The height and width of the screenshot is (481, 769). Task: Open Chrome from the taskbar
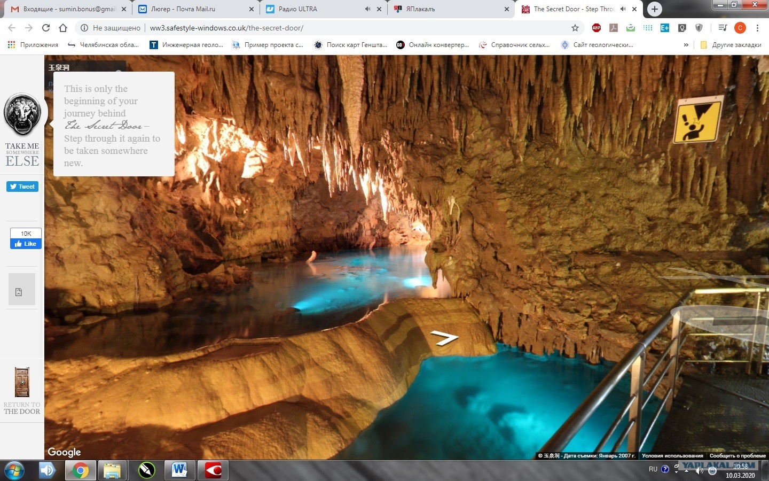click(81, 470)
